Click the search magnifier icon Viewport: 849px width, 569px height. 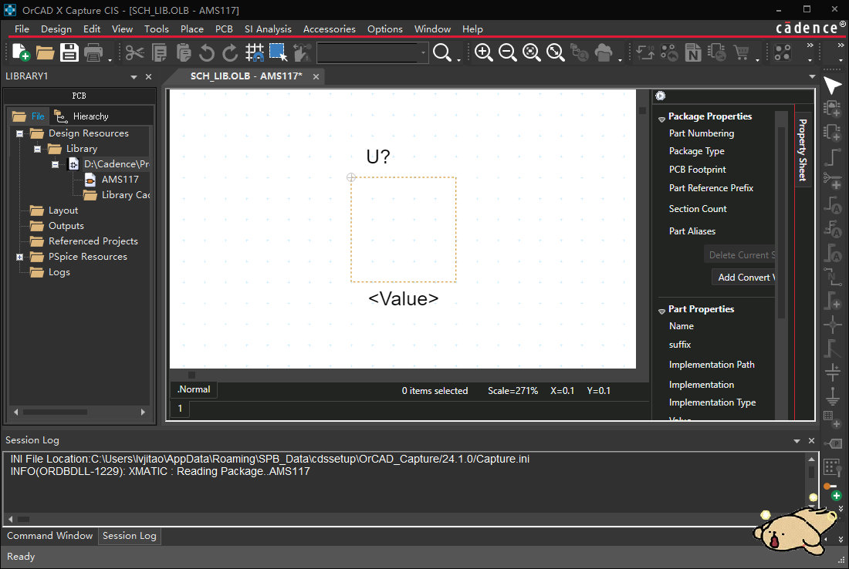click(x=441, y=52)
